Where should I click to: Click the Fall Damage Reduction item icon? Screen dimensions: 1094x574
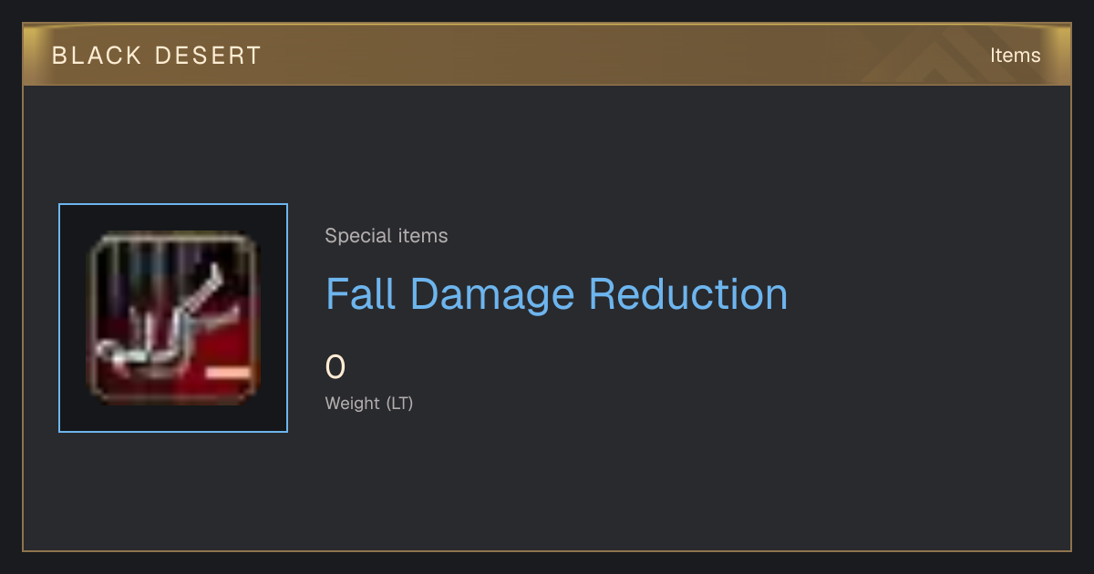pyautogui.click(x=173, y=318)
